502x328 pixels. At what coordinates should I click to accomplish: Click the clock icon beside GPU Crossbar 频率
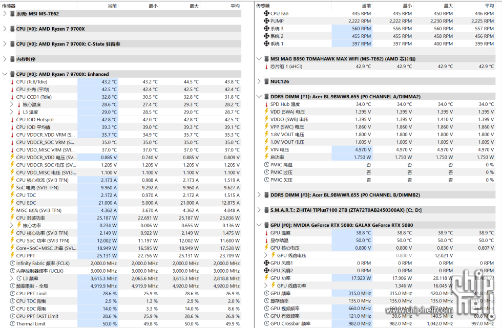[266, 323]
